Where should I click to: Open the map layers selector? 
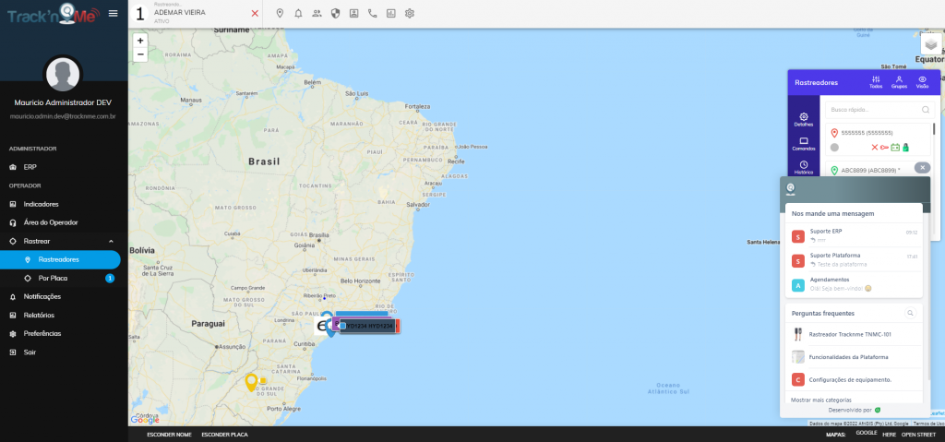pos(931,44)
